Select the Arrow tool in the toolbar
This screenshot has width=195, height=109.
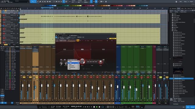(33, 2)
